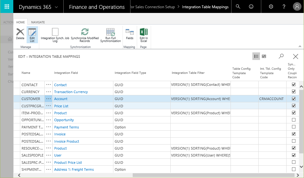Open the Payment Terms link

[x=66, y=127]
